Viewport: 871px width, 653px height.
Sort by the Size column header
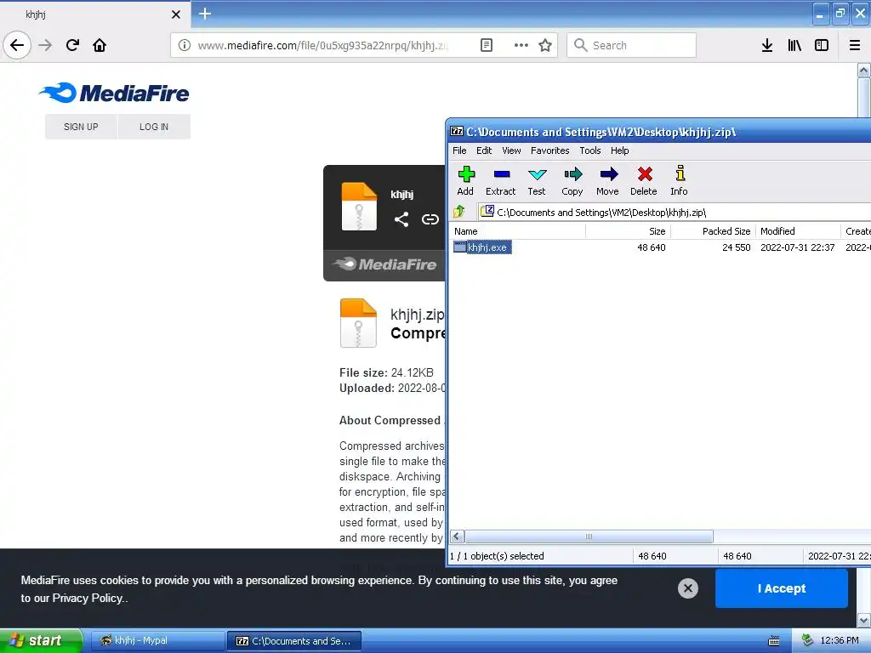tap(629, 231)
